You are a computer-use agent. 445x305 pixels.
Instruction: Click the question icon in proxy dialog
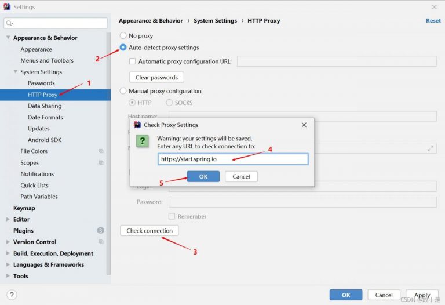(142, 141)
